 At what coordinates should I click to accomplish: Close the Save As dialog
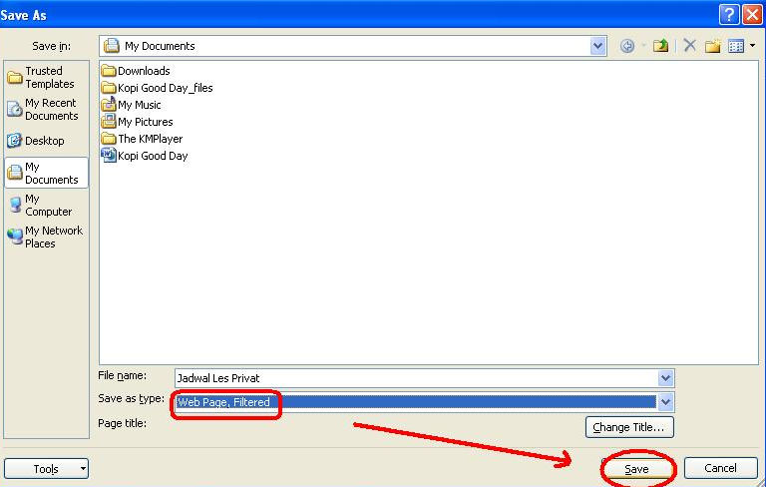tap(753, 15)
